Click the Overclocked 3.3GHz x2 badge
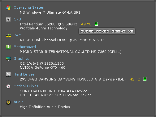 [107, 31]
